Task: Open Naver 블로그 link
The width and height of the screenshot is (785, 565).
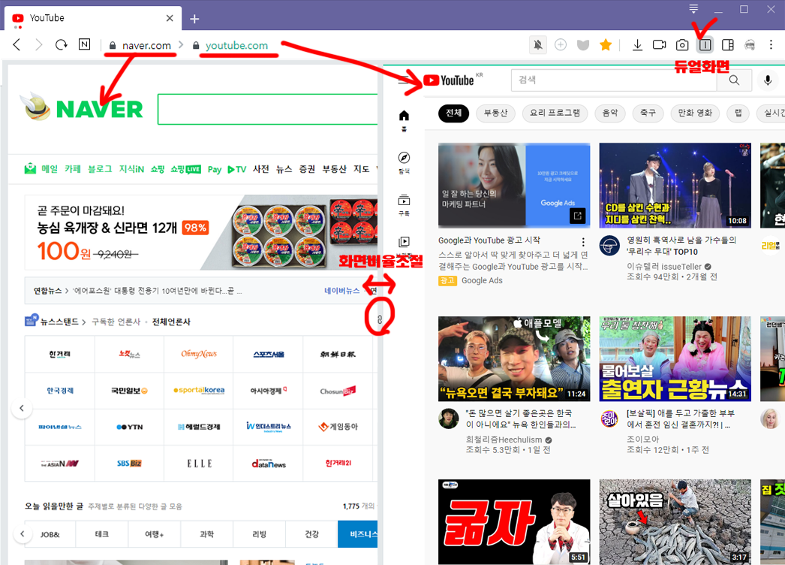Action: (x=100, y=169)
